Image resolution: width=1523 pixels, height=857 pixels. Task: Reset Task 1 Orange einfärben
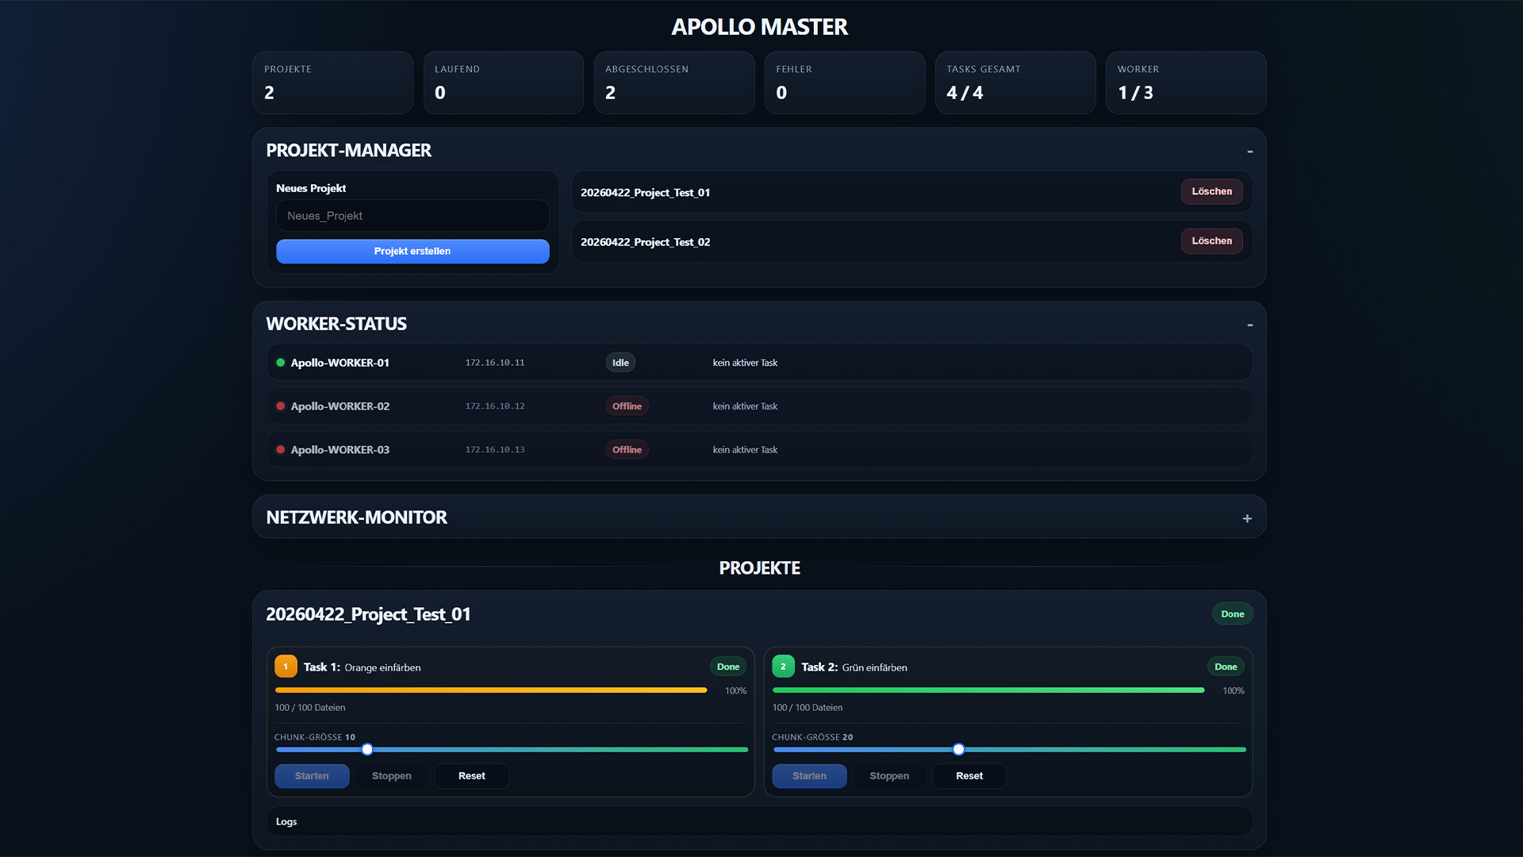click(x=471, y=776)
